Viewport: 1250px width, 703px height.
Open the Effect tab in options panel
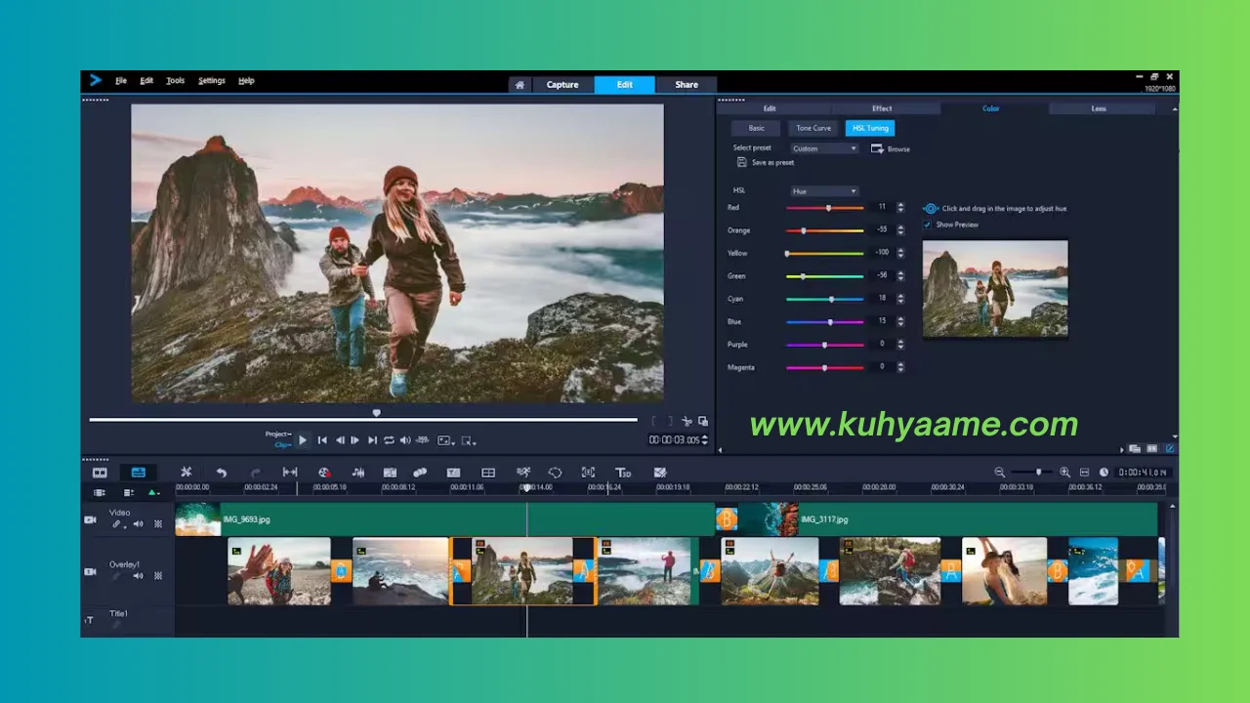tap(882, 108)
